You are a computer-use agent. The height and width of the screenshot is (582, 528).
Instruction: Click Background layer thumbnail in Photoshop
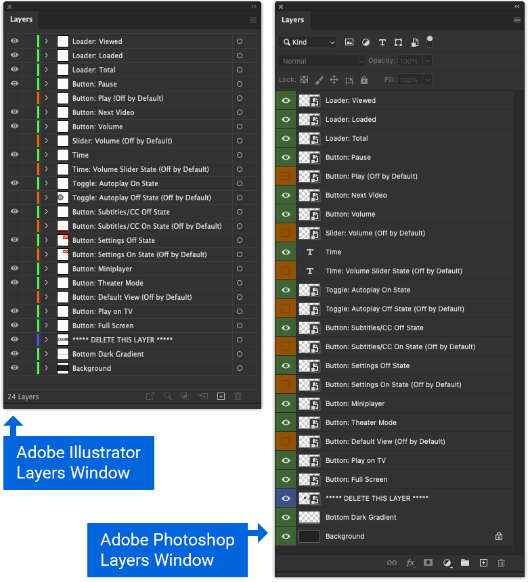pos(309,536)
